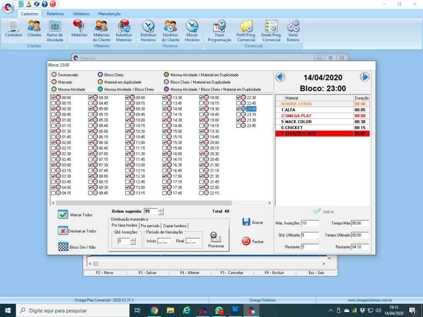Decrease Qtd. Inserções spinner value
Viewport: 423px width, 317px height.
tap(133, 243)
